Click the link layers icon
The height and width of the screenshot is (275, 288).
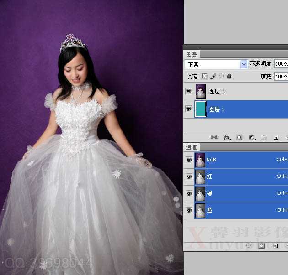click(214, 137)
